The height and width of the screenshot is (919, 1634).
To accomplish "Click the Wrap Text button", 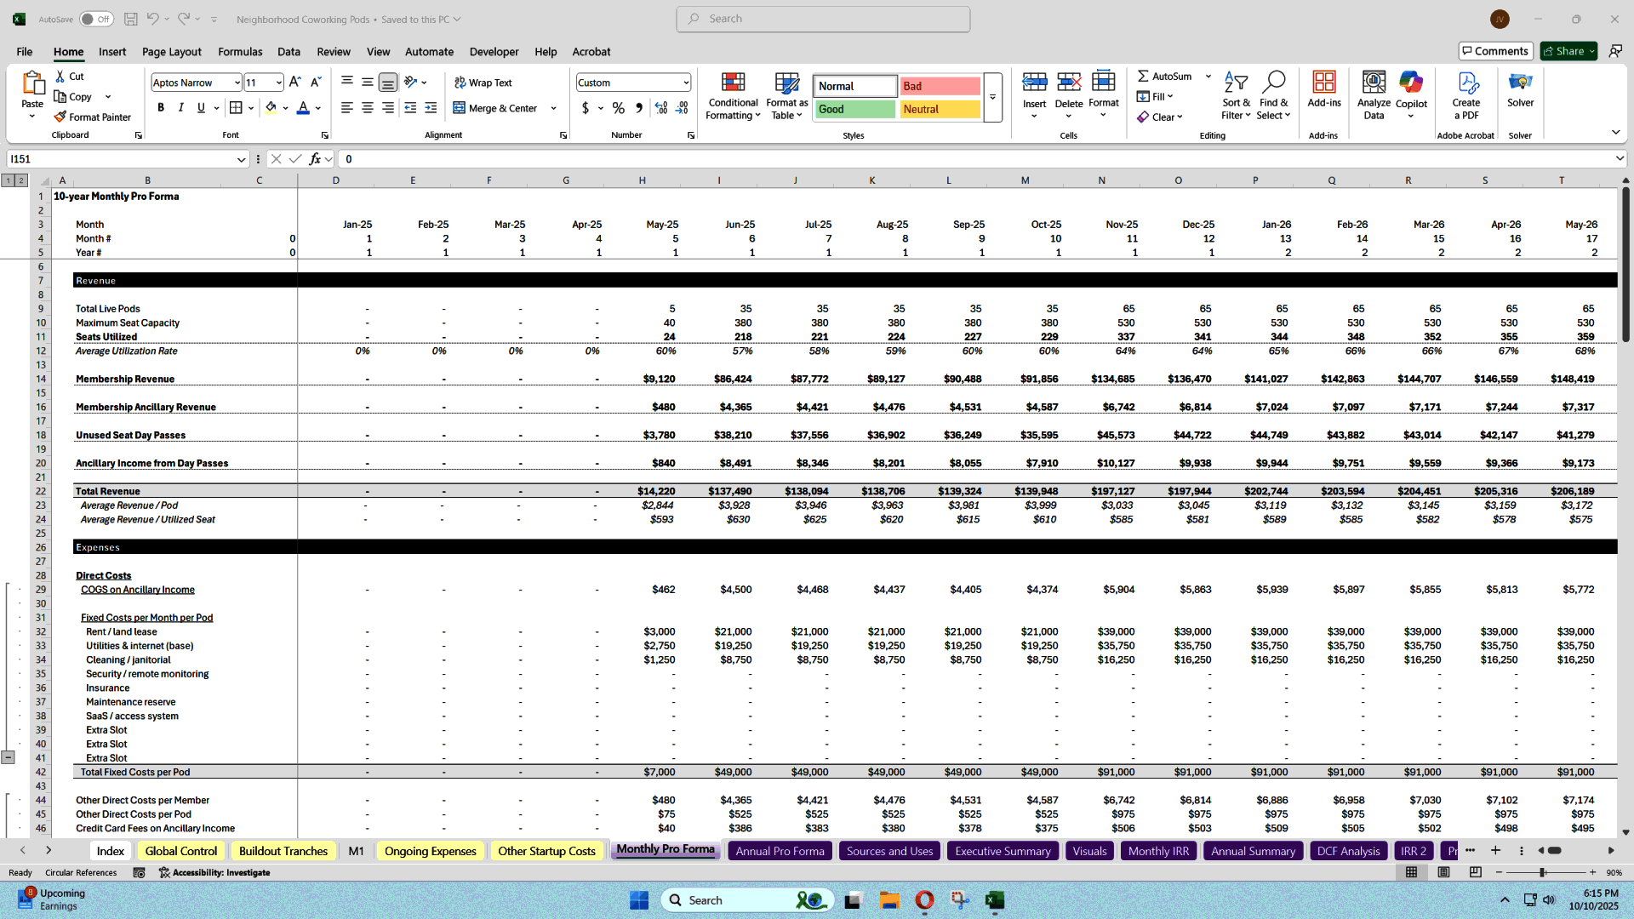I will [x=483, y=83].
